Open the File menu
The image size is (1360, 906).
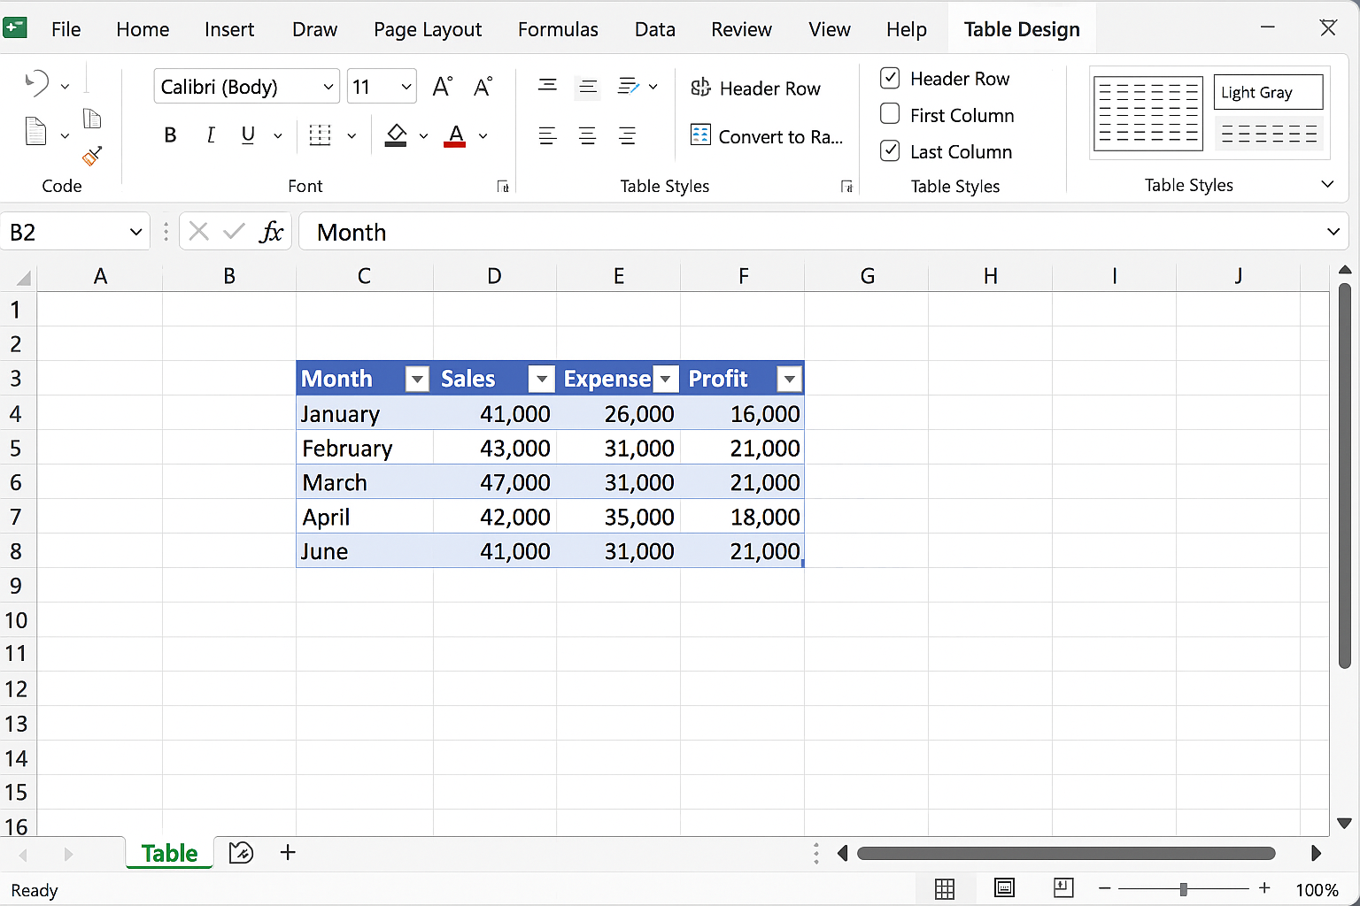point(66,29)
